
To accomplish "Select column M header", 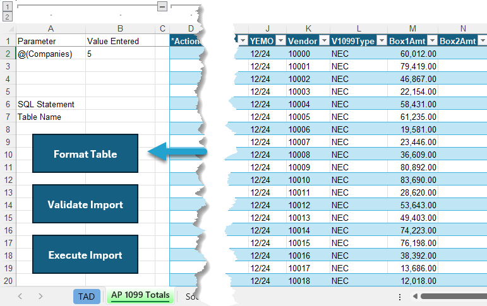I will (x=412, y=28).
